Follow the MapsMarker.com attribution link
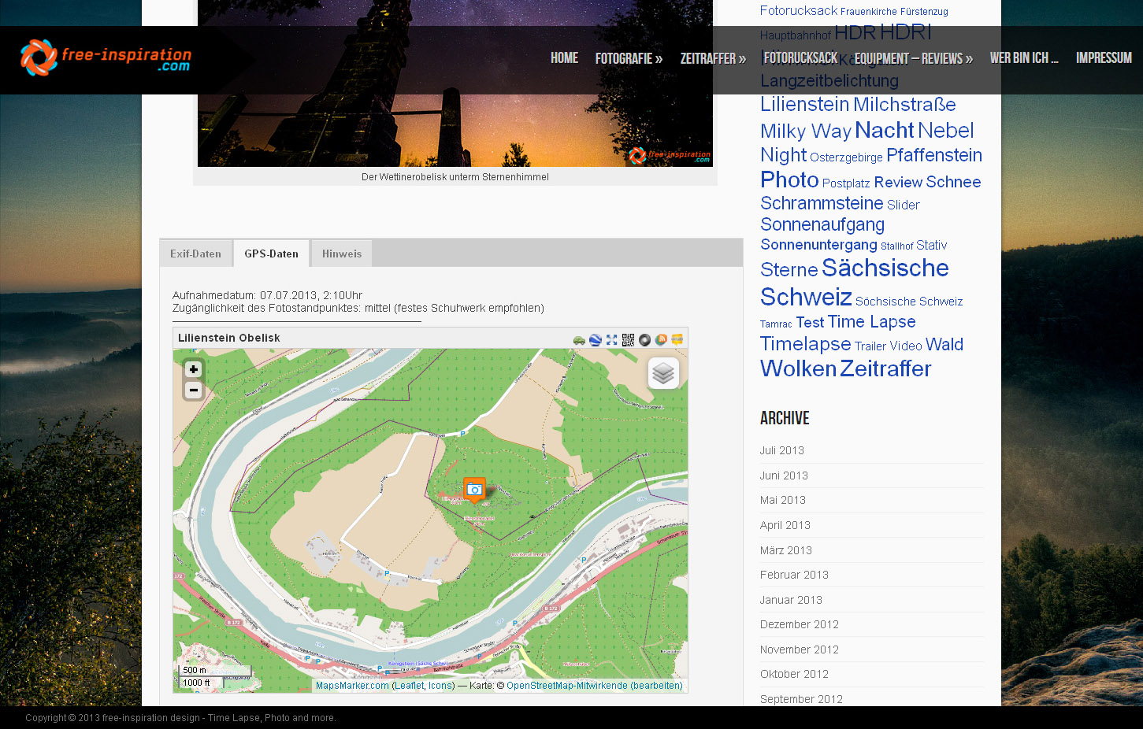Viewport: 1143px width, 729px height. (352, 686)
